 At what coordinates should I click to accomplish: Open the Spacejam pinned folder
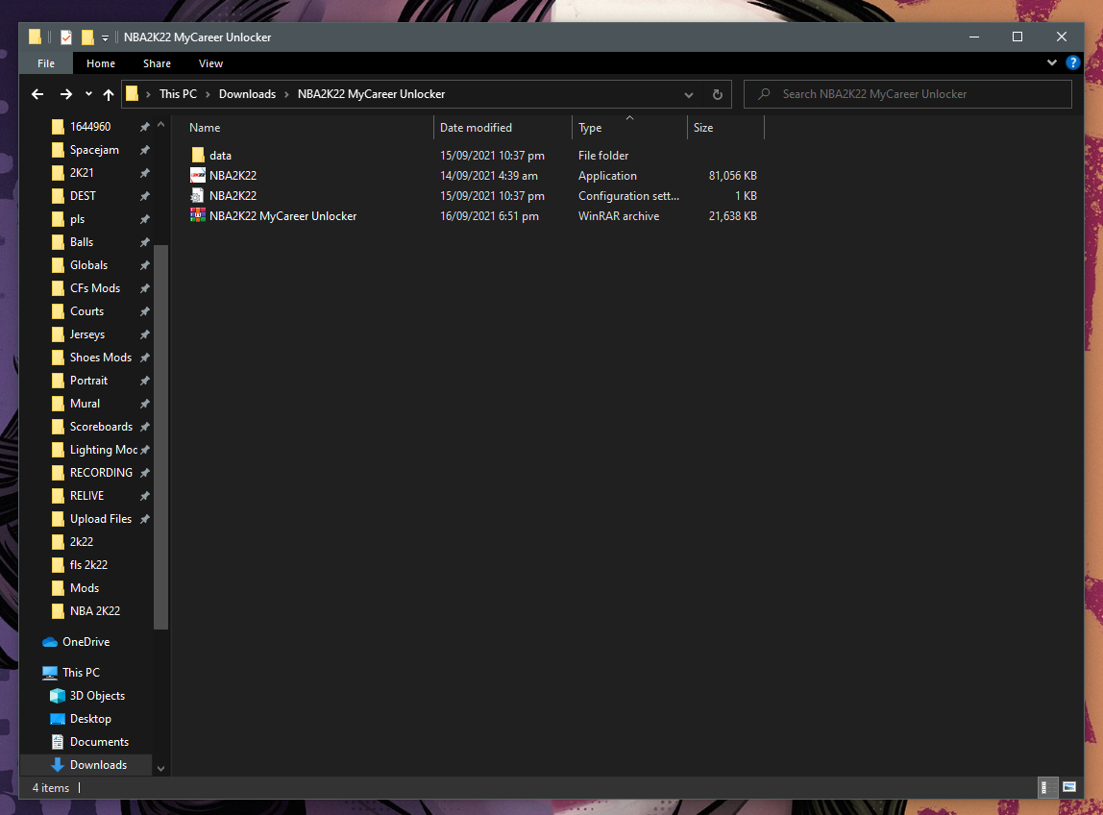[94, 150]
